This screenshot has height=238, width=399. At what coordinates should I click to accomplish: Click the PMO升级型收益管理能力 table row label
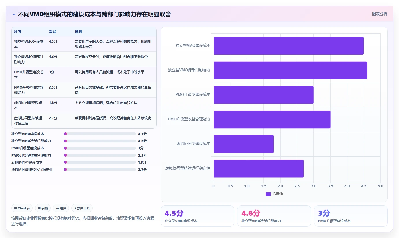click(x=29, y=90)
